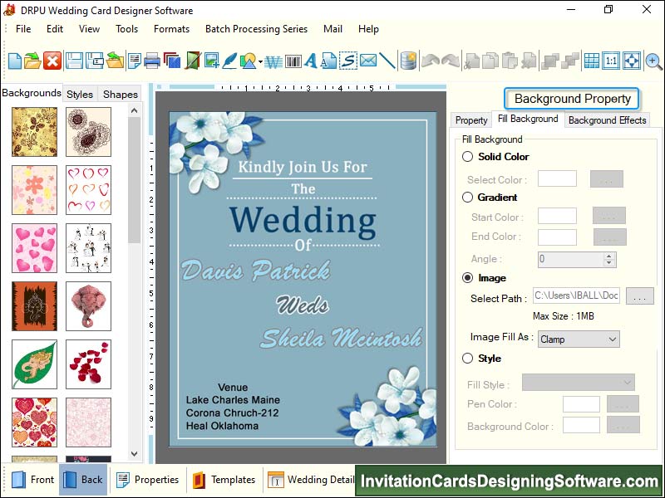Open the Batch Processing Series menu
This screenshot has width=665, height=498.
256,29
